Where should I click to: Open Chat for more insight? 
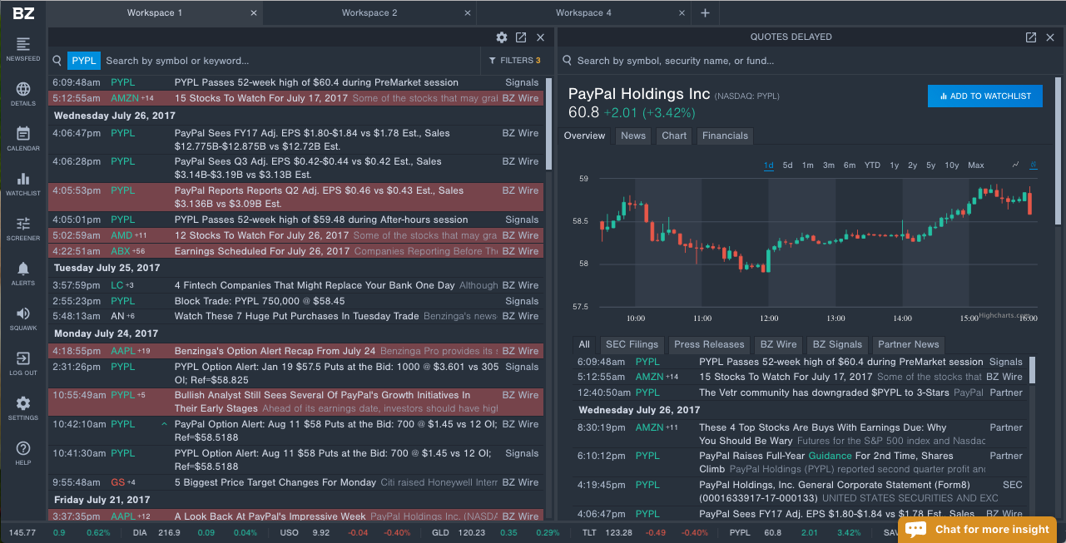tap(978, 529)
